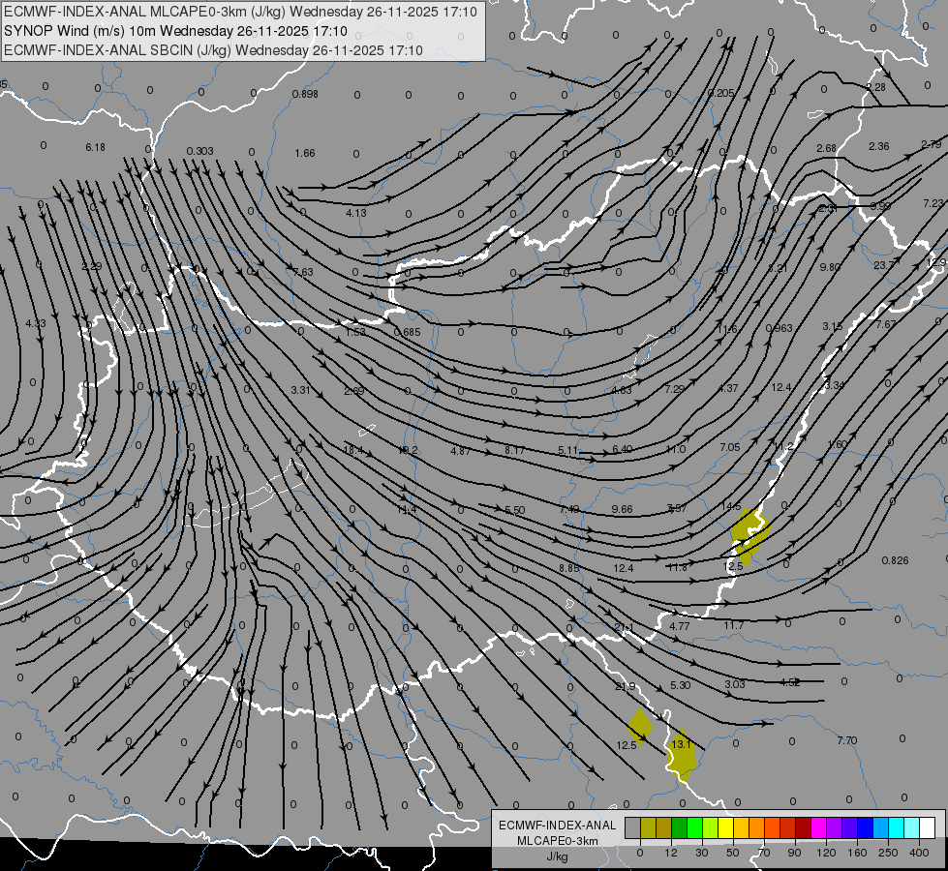Click the pure yellow legend swatch
Image resolution: width=948 pixels, height=871 pixels.
click(x=726, y=827)
